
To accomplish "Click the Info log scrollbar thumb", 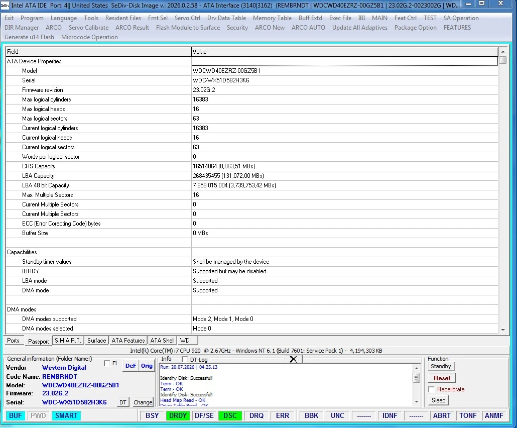I will click(417, 377).
